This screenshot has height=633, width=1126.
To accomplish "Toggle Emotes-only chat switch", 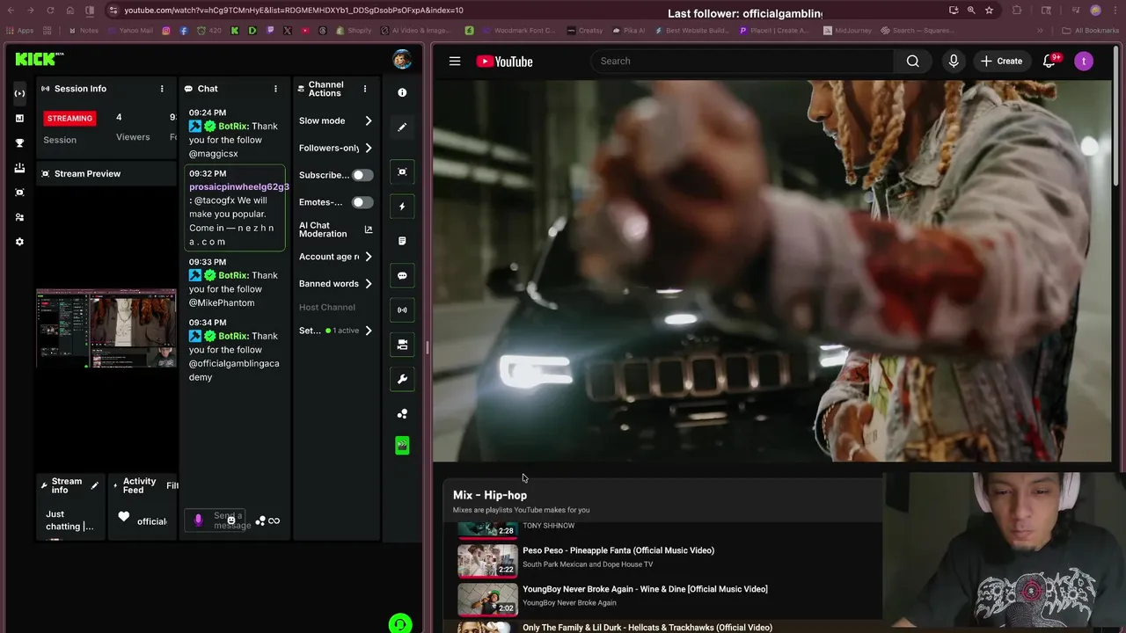I will point(362,202).
